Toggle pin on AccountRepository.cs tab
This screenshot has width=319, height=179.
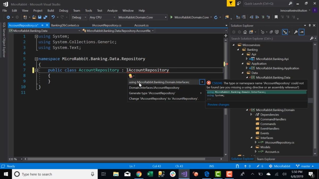click(42, 25)
